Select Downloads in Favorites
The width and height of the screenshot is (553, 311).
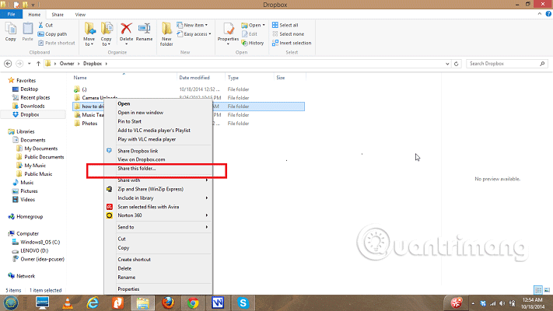click(x=32, y=107)
